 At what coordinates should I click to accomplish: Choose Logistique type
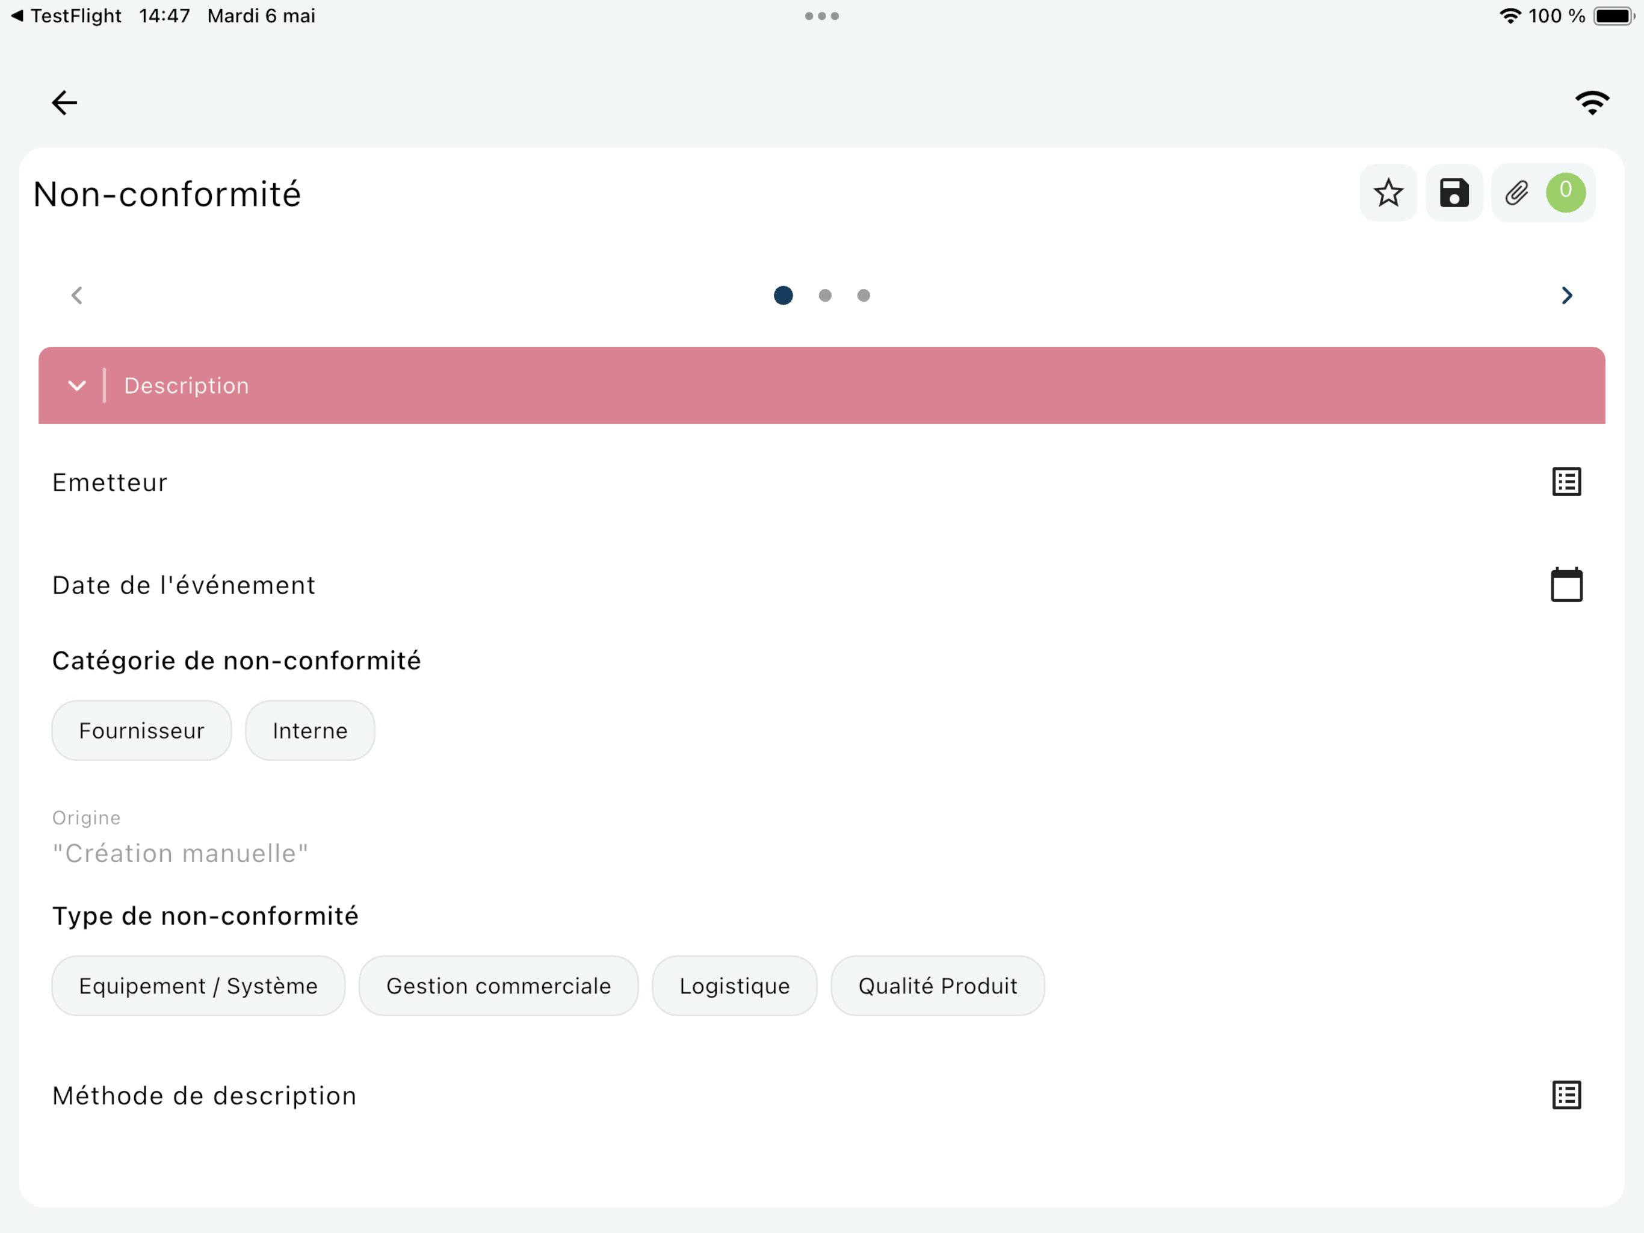[x=734, y=986]
